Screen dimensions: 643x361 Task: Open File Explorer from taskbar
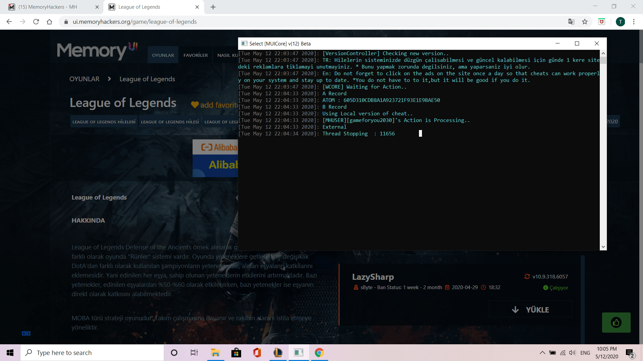(215, 353)
